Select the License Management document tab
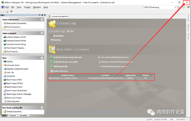The width and height of the screenshot is (191, 121). (x=58, y=16)
